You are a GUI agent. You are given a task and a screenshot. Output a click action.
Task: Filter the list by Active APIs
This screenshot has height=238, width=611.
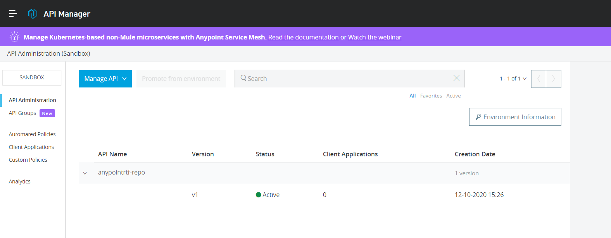tap(453, 96)
